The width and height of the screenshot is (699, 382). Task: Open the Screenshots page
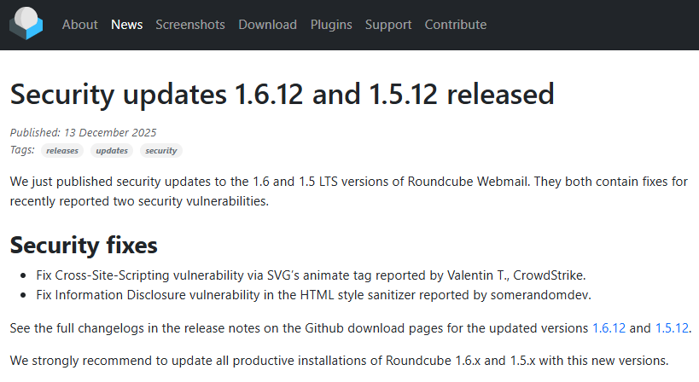point(190,25)
